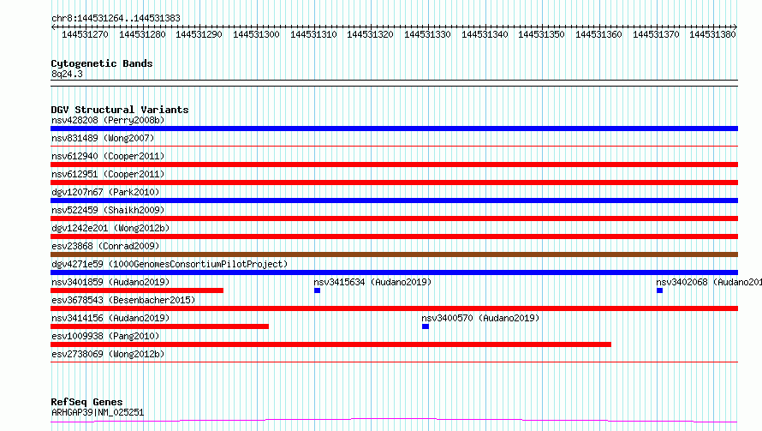The image size is (762, 431).
Task: Open nsv831489 (Wong2007) variant label
Action: click(103, 138)
